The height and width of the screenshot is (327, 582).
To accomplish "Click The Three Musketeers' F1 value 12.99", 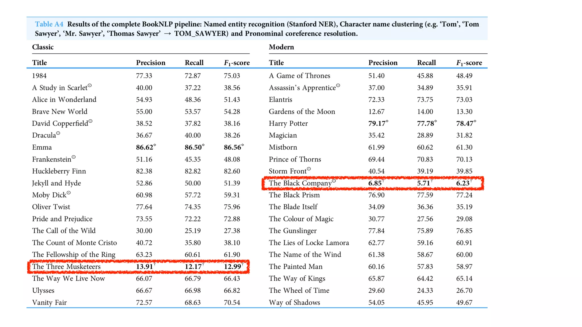I will pyautogui.click(x=232, y=267).
